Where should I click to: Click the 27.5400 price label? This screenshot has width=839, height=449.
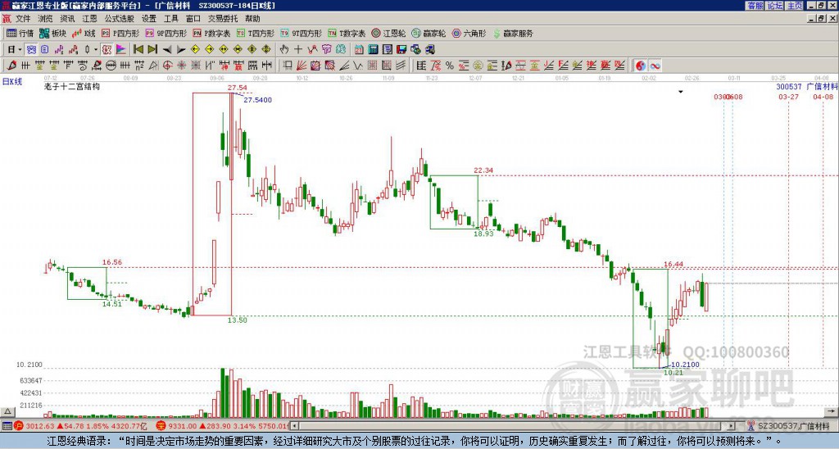[x=257, y=100]
